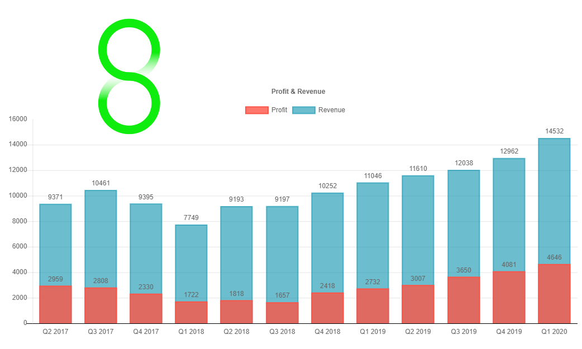Select the Q2 2017 red profit bar
The width and height of the screenshot is (582, 349).
coord(55,304)
